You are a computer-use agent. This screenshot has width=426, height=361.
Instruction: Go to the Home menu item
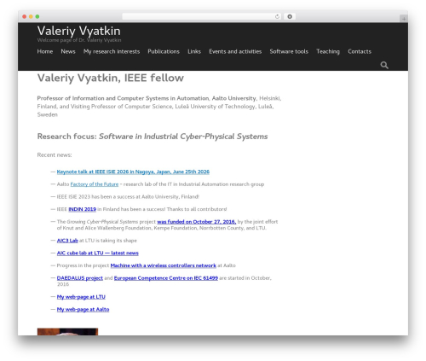pyautogui.click(x=45, y=51)
